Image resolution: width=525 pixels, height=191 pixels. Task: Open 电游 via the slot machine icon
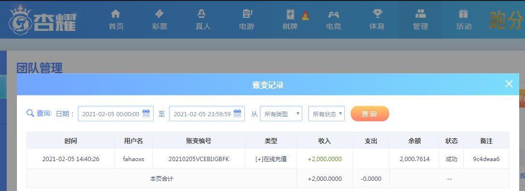pyautogui.click(x=247, y=14)
